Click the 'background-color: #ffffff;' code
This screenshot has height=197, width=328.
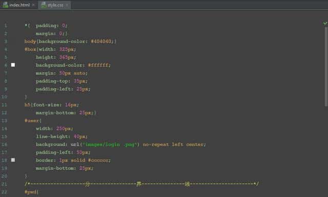click(x=73, y=65)
